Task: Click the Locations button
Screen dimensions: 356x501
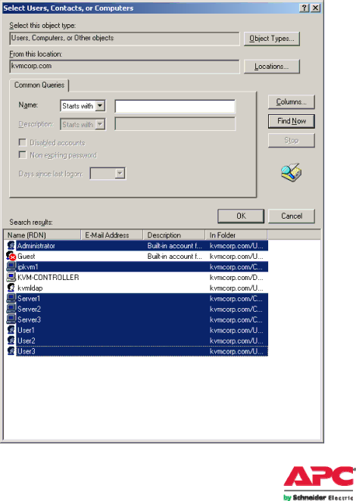Action: pos(272,67)
